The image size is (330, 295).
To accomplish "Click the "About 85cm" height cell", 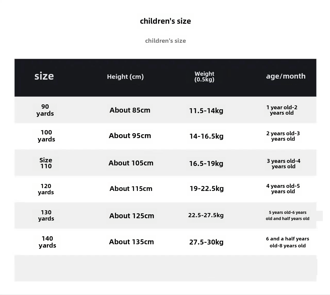I will [x=130, y=110].
